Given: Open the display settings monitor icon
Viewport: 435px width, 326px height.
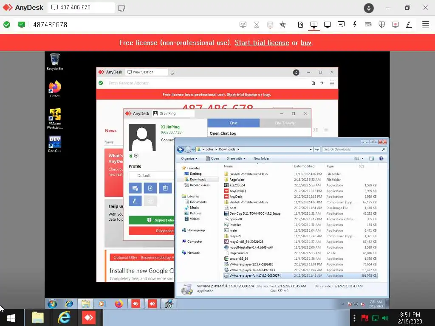Looking at the screenshot, I should point(328,25).
